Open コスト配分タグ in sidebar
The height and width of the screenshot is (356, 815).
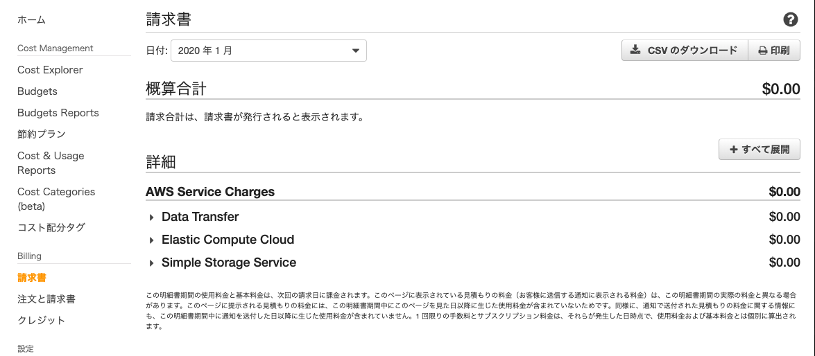51,227
